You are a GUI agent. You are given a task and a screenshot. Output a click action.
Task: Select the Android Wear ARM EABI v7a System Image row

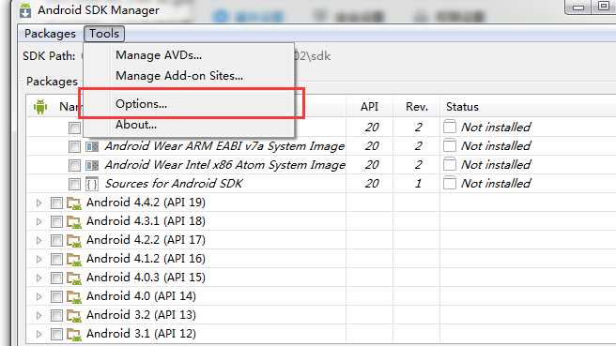point(224,146)
